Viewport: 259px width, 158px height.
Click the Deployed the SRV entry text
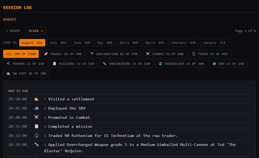[x=67, y=108]
